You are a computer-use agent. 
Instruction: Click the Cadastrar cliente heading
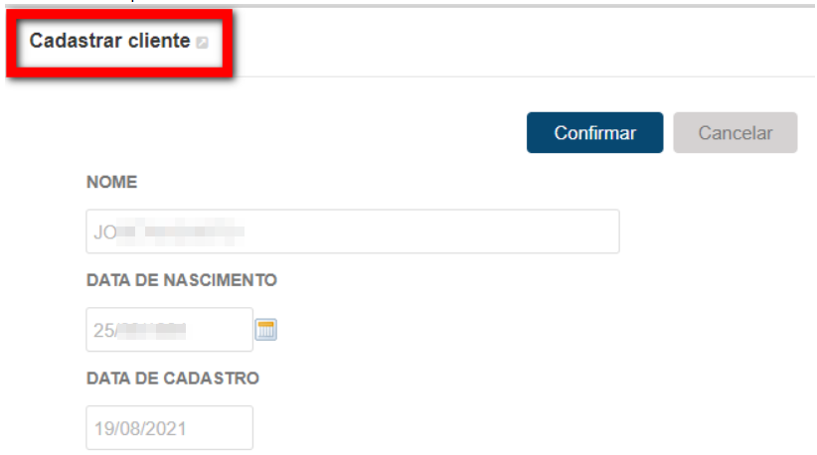click(x=109, y=41)
